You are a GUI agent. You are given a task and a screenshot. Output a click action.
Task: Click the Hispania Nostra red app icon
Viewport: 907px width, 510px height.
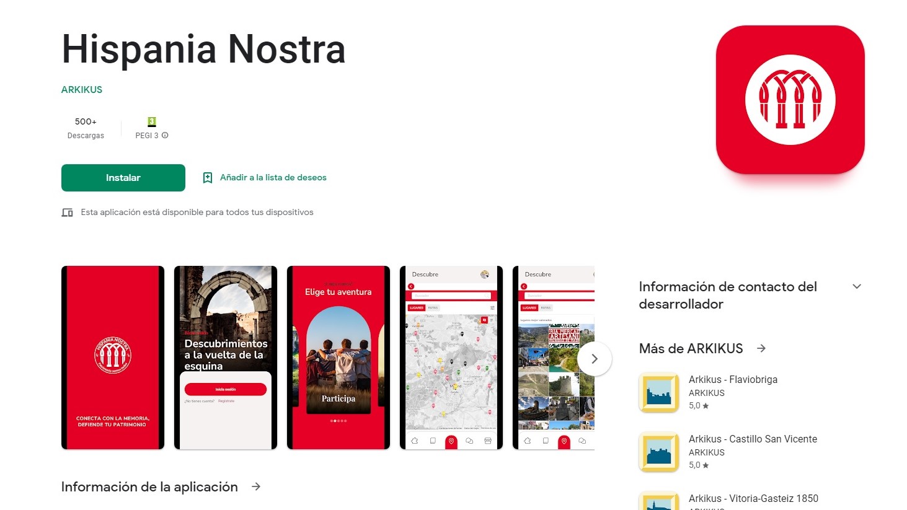pyautogui.click(x=790, y=100)
